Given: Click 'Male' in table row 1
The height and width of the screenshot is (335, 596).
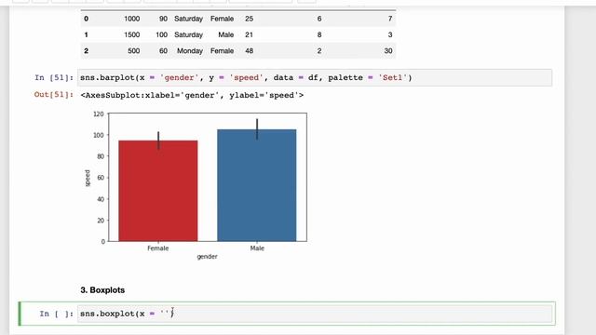Looking at the screenshot, I should coord(225,34).
